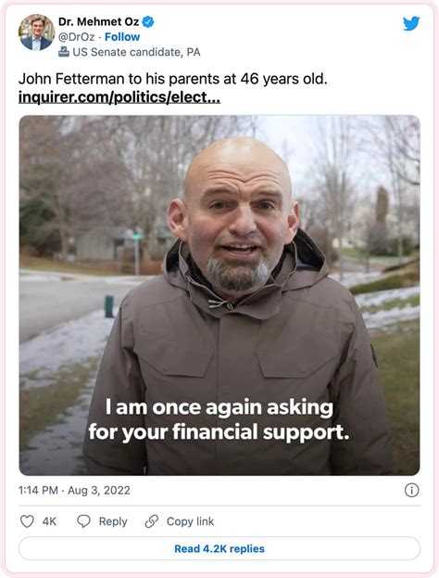The image size is (439, 578).
Task: Click the US Senate candidate, PA label
Action: point(136,52)
